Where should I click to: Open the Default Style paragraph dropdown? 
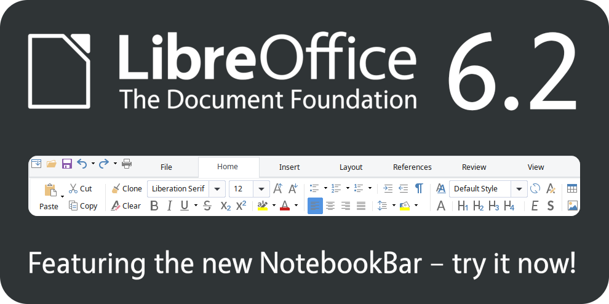(x=519, y=189)
